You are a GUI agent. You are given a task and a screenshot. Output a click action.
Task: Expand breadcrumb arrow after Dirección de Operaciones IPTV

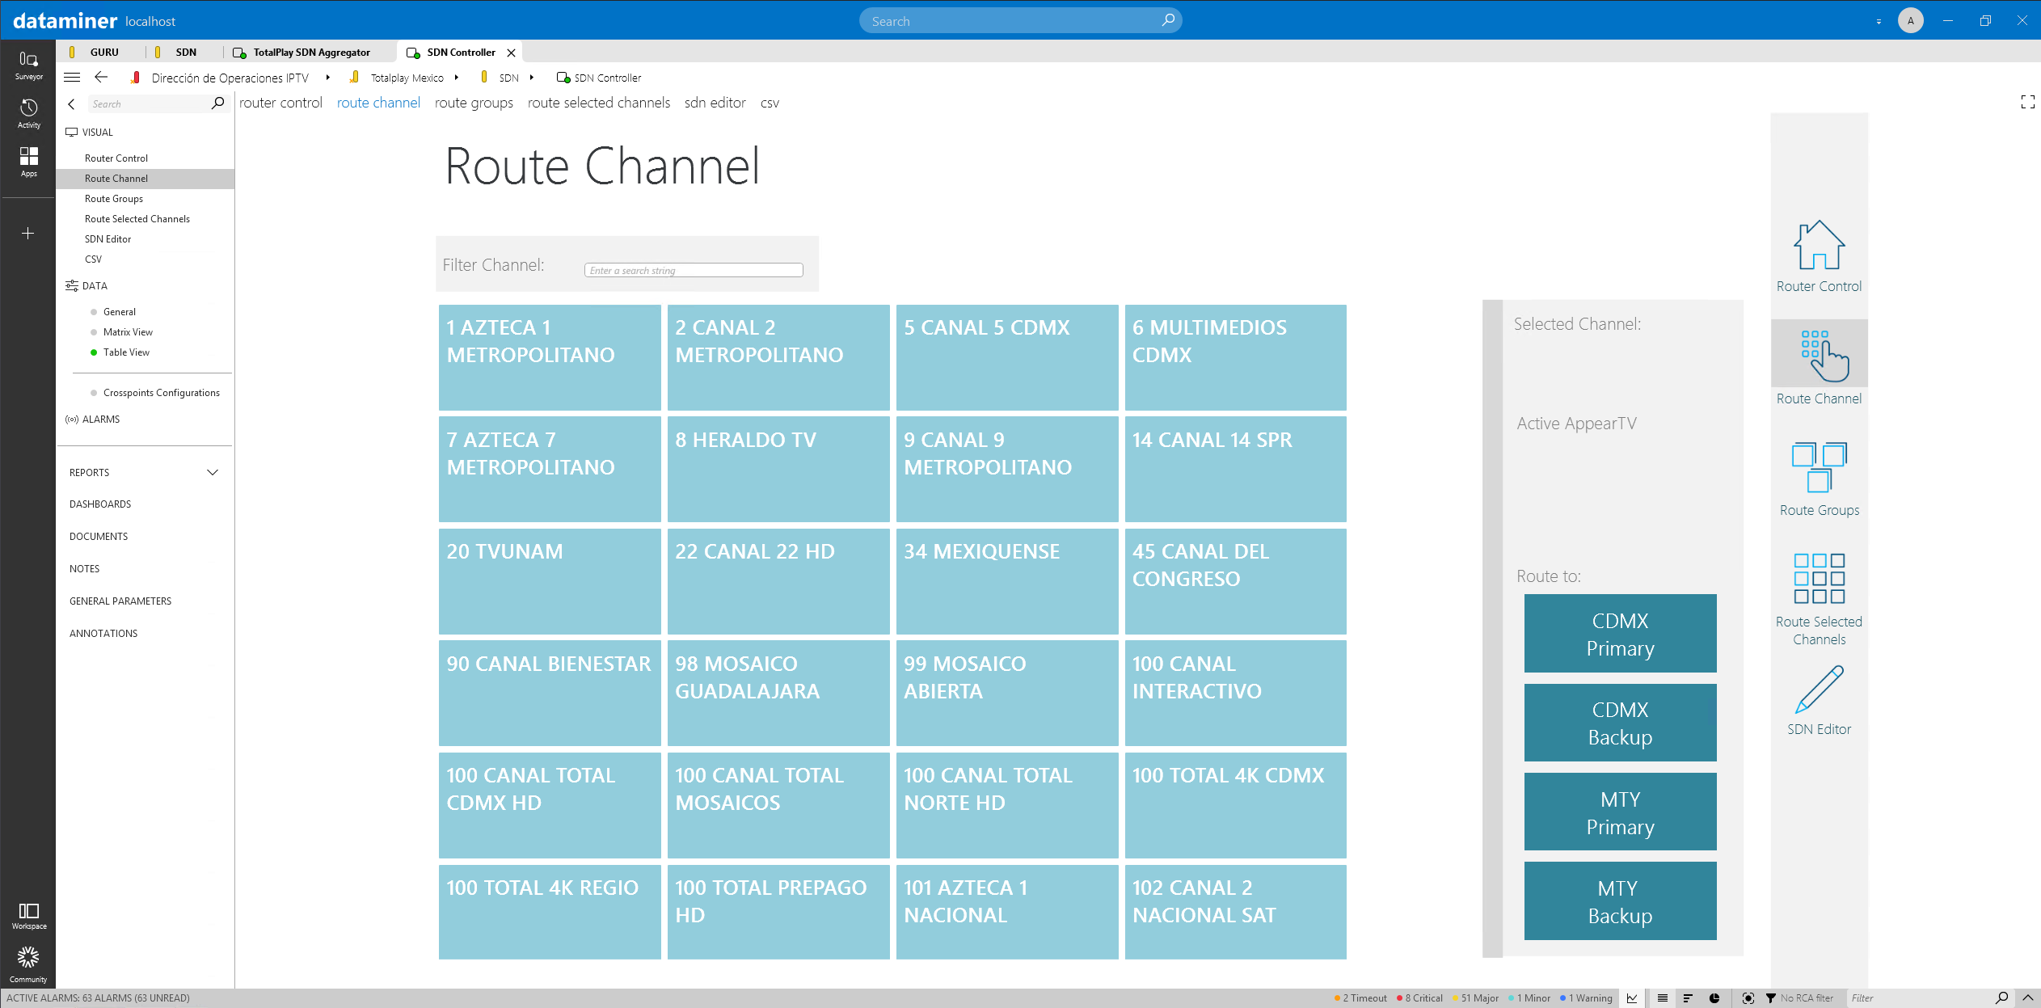pyautogui.click(x=327, y=78)
